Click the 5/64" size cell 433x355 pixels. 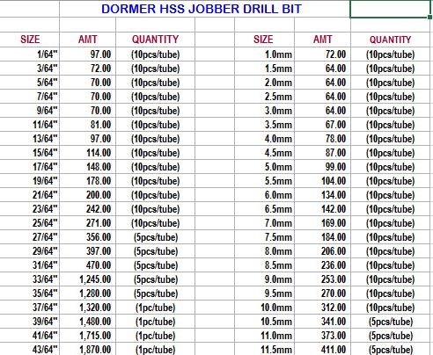click(x=30, y=83)
